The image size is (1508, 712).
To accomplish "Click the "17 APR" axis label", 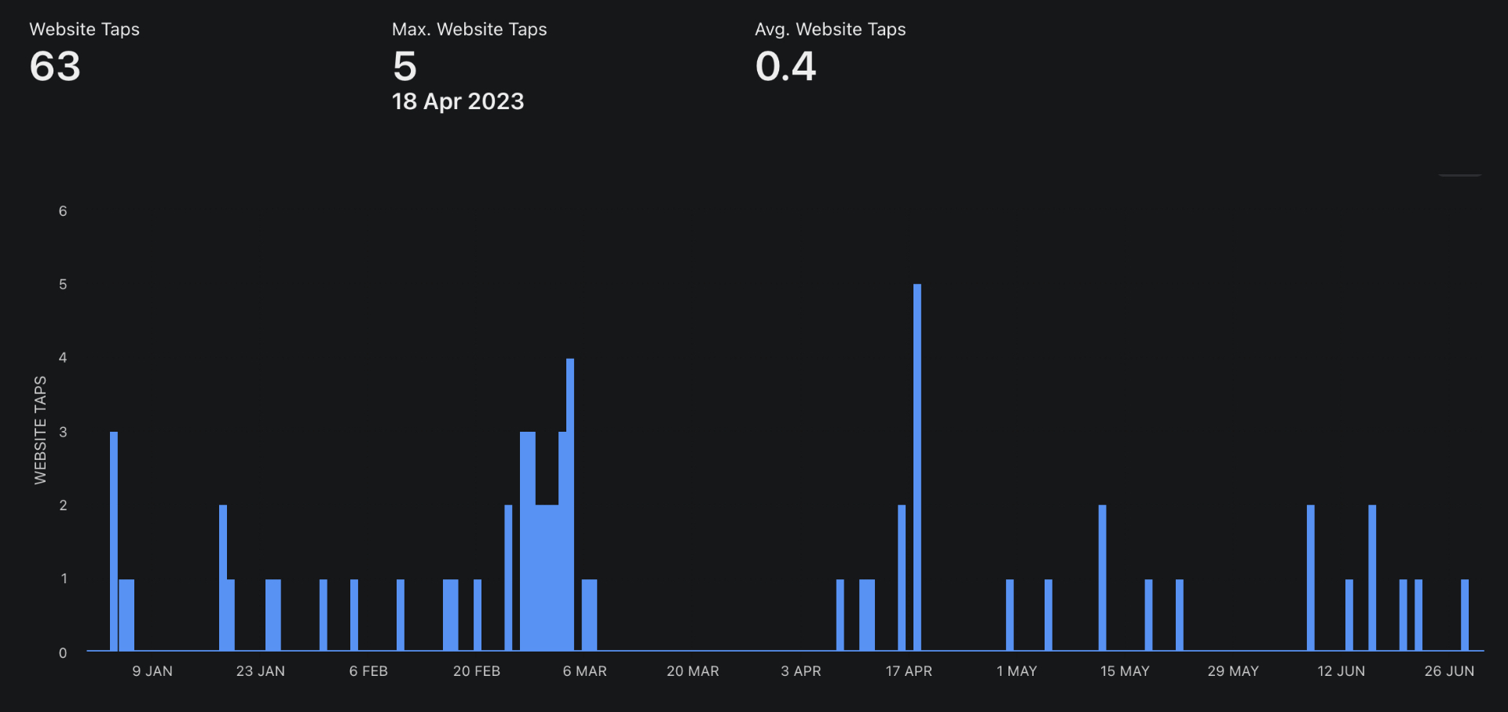I will point(909,671).
